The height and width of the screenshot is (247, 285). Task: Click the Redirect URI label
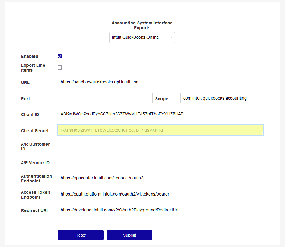[x=34, y=210]
